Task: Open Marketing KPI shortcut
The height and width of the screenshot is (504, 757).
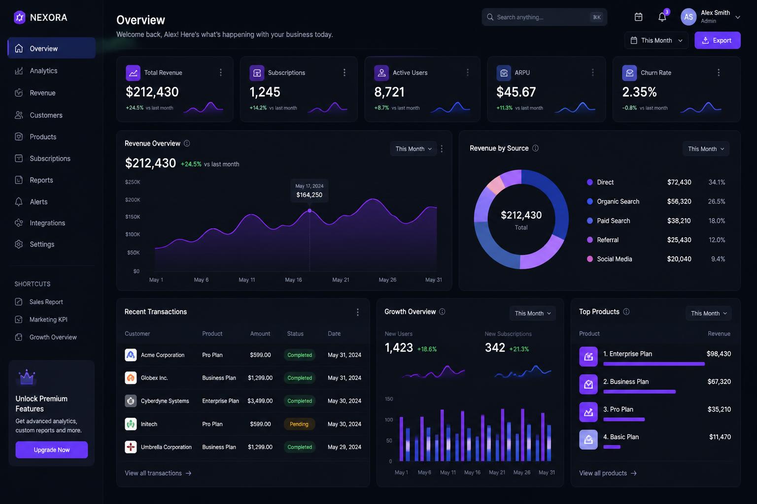Action: pos(48,319)
